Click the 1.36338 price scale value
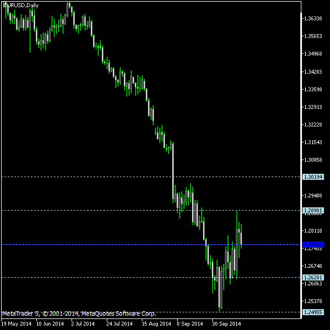The image size is (330, 330). pyautogui.click(x=313, y=19)
